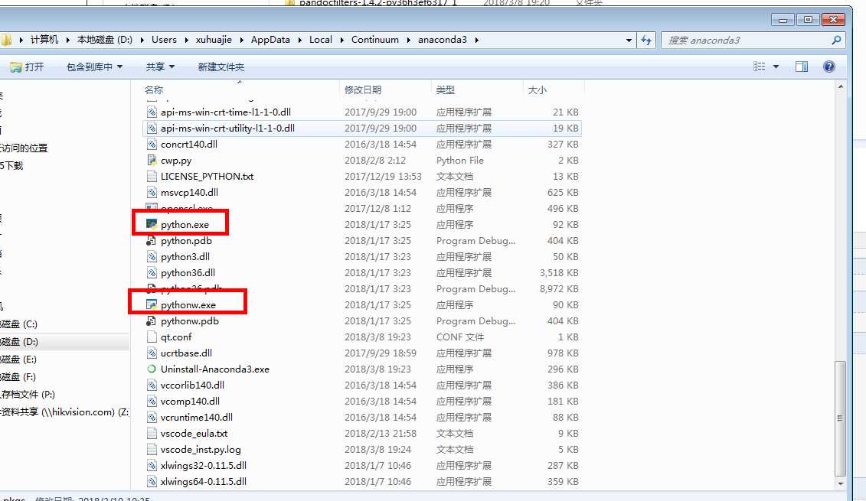Click the 打开 toolbar button
866x501 pixels.
27,67
